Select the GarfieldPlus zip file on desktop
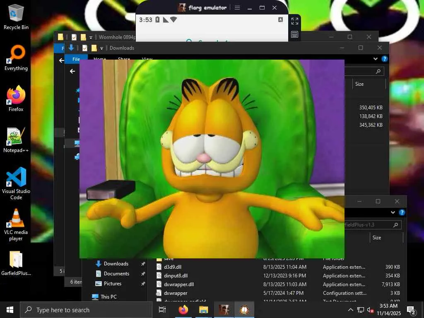 coord(16,263)
